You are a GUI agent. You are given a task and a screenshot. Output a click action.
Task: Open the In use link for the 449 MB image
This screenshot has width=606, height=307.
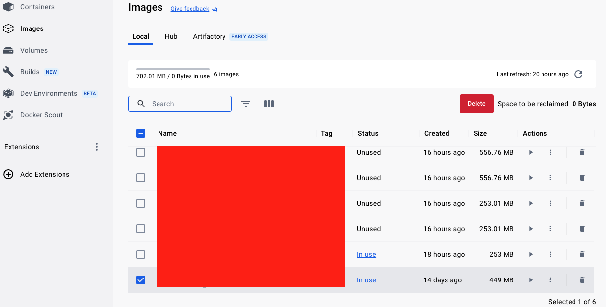point(366,280)
